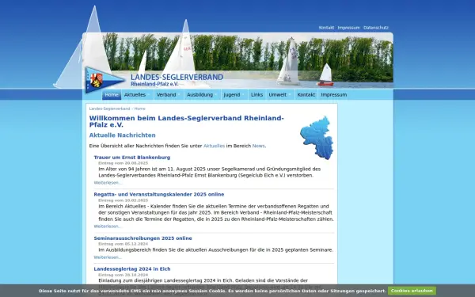The image size is (475, 297).
Task: Click the 'Eintrag vom 20.08.2025' date
Action: tap(123, 163)
